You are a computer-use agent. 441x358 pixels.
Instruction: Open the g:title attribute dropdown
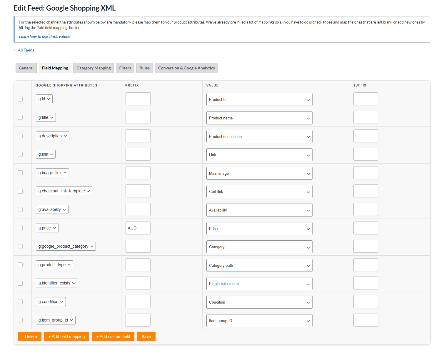(46, 117)
